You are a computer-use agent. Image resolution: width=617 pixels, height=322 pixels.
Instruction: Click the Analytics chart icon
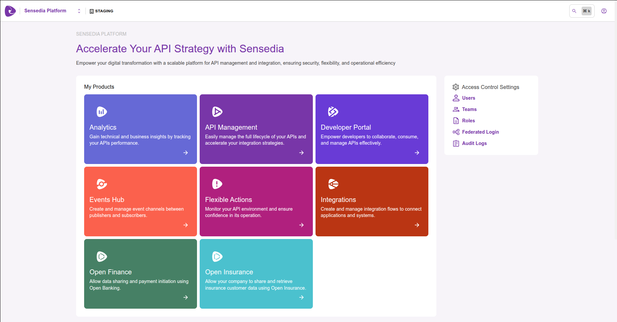pos(101,112)
